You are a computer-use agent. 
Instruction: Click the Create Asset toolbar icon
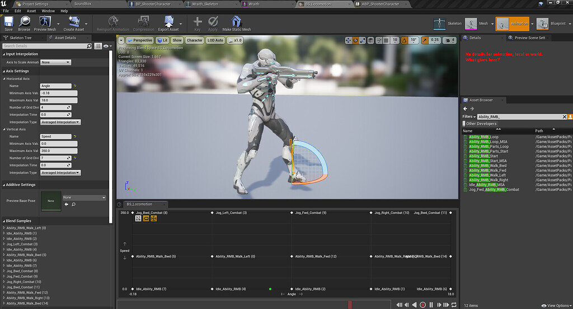74,24
